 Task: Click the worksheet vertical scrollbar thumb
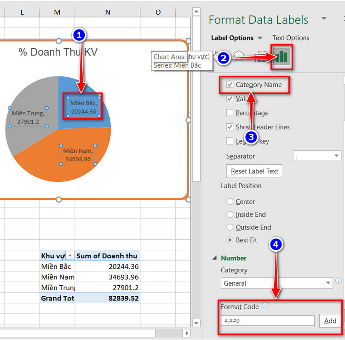click(196, 98)
